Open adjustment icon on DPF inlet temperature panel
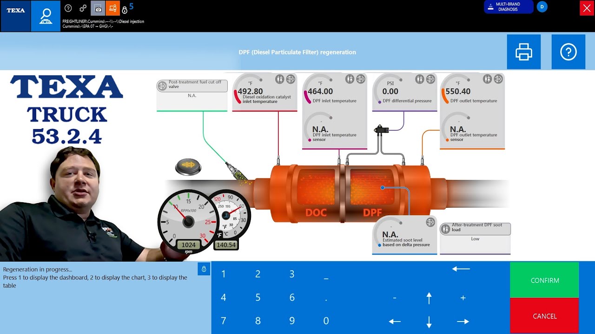Screen dimensions: 595x334 (350, 79)
